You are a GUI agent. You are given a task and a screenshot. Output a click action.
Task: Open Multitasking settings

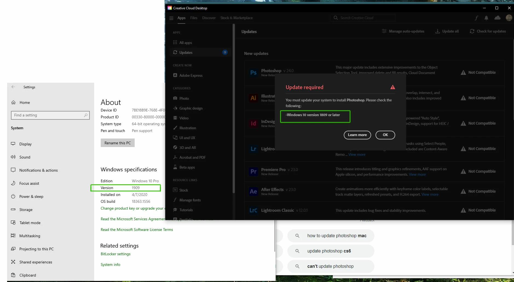tap(51, 236)
